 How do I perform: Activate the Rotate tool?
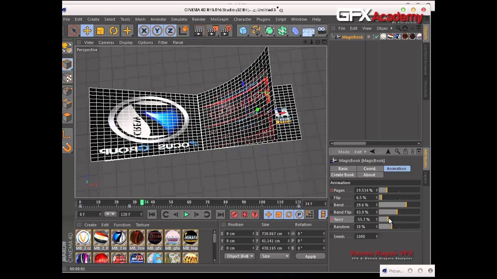click(113, 31)
